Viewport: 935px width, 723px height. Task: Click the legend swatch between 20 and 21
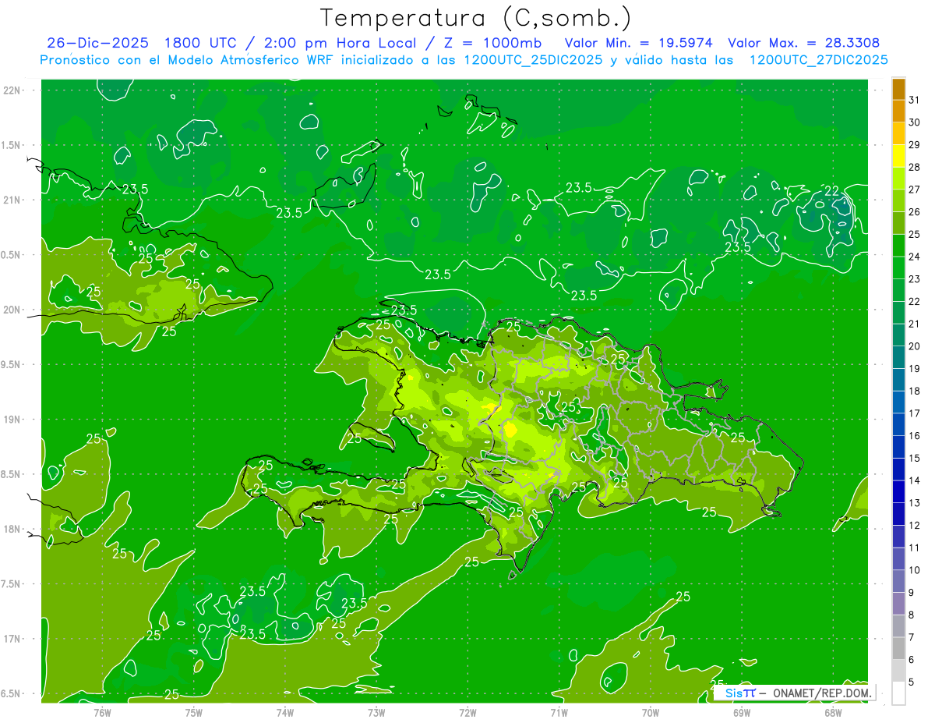898,335
